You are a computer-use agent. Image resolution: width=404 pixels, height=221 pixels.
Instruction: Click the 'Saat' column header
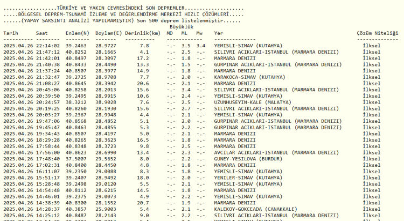41,33
